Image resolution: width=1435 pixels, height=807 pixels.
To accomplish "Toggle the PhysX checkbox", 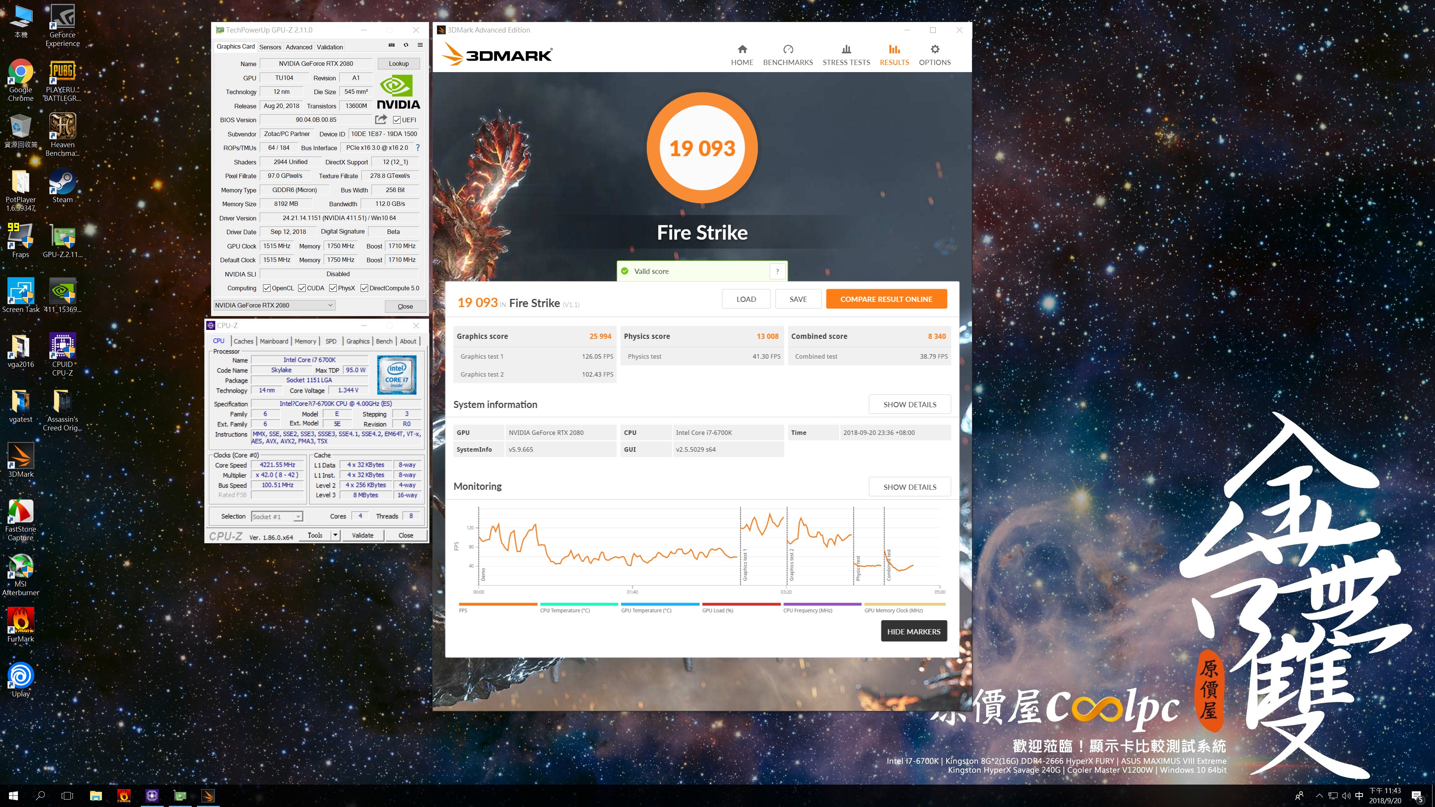I will pos(333,288).
